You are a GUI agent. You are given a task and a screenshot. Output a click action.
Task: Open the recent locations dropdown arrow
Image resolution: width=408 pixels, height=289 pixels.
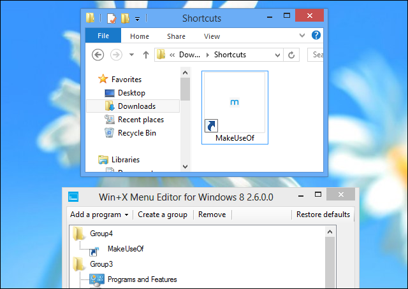click(x=131, y=55)
